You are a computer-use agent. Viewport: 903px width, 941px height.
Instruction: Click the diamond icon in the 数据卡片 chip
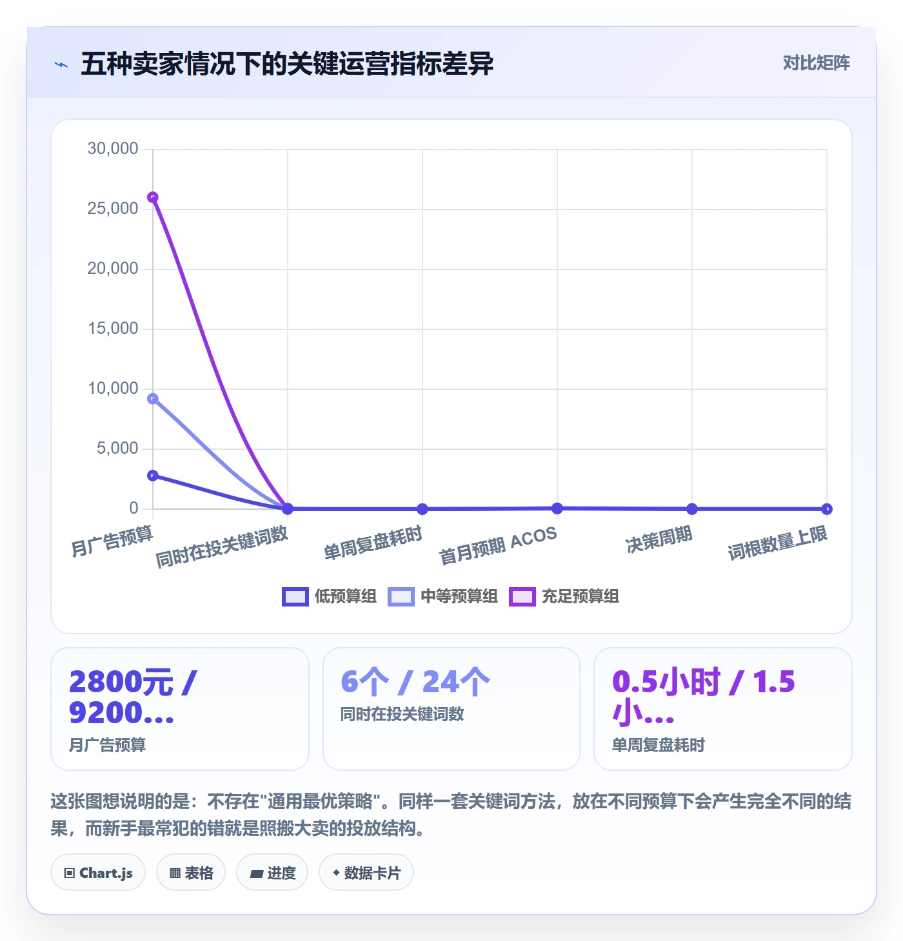click(x=336, y=873)
